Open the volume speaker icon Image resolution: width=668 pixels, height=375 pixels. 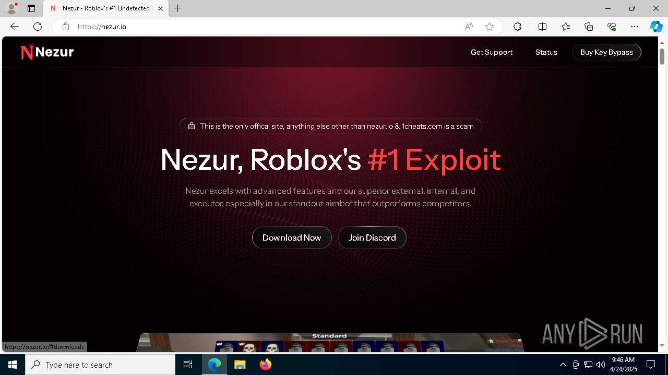pos(601,365)
